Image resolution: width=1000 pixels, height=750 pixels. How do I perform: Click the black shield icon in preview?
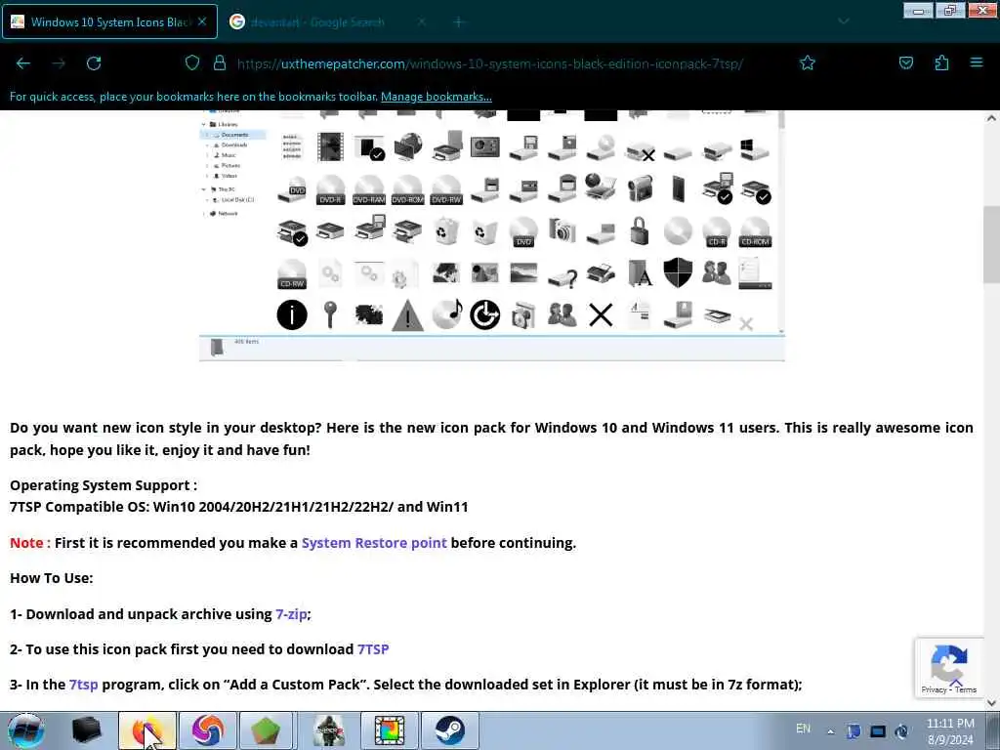pos(678,273)
